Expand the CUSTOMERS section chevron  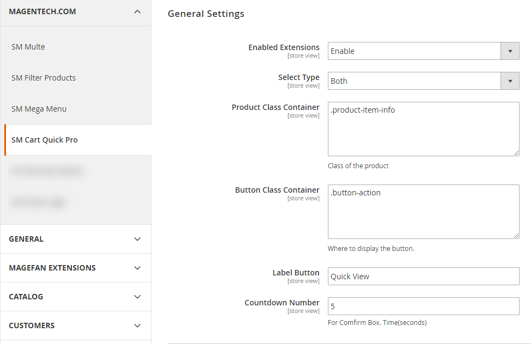tap(137, 325)
